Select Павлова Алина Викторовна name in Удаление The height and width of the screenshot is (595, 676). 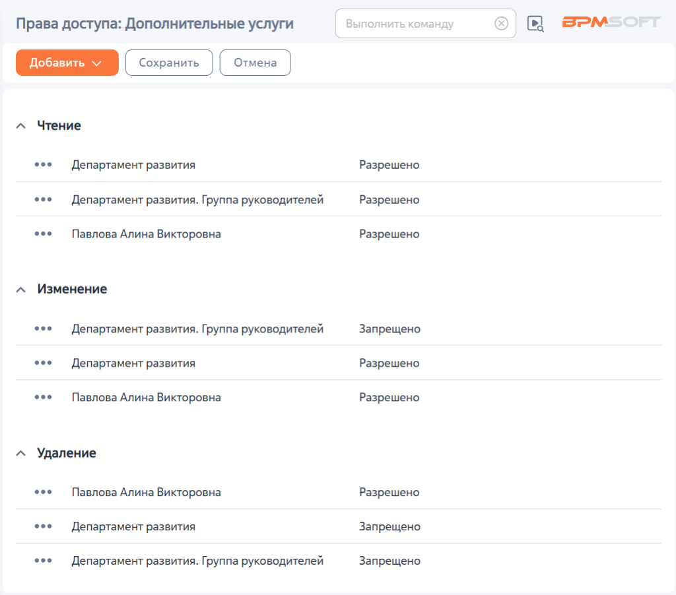[x=146, y=492]
